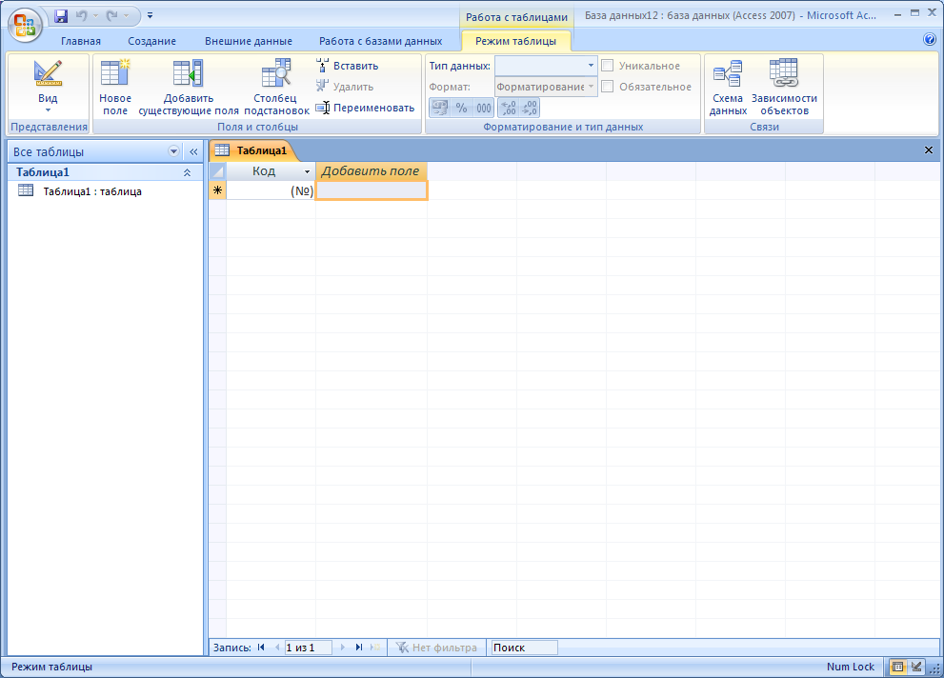
Task: Decrease decimal places icon
Action: pyautogui.click(x=530, y=108)
